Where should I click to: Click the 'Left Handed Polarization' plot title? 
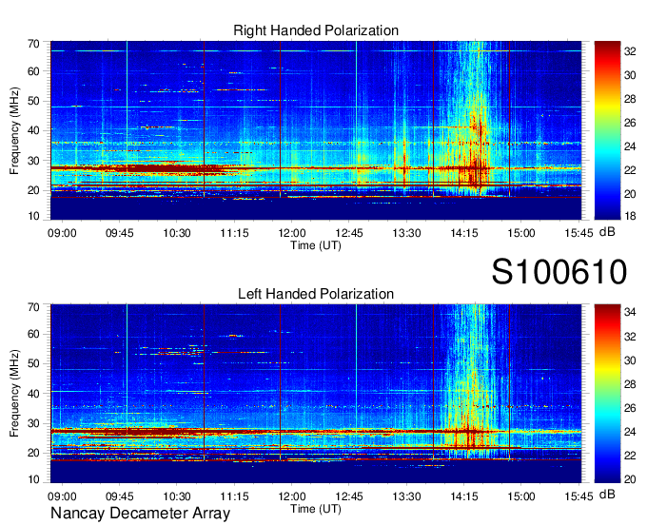[316, 294]
